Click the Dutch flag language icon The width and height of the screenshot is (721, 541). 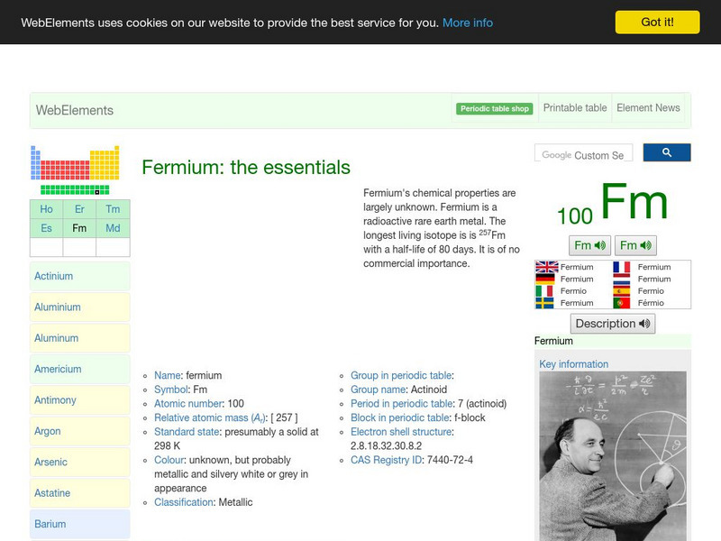(x=622, y=280)
